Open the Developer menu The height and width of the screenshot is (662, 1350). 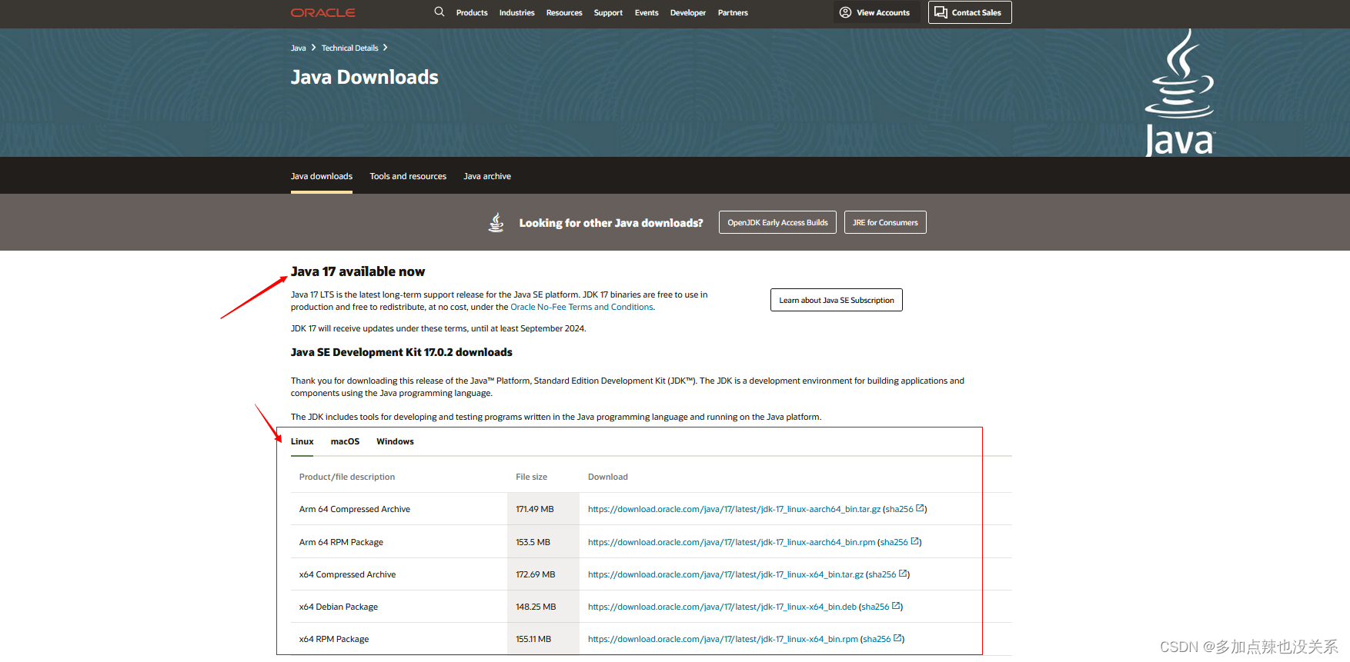point(688,12)
